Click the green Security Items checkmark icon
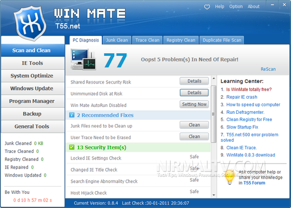 click(72, 147)
